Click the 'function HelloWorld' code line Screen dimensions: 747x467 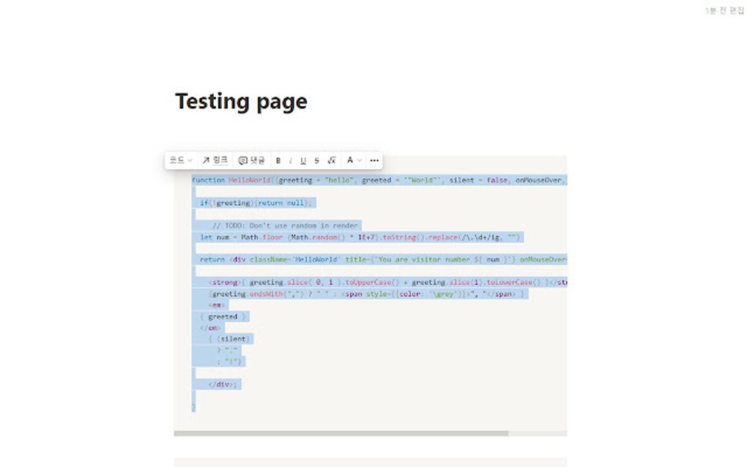pyautogui.click(x=379, y=180)
